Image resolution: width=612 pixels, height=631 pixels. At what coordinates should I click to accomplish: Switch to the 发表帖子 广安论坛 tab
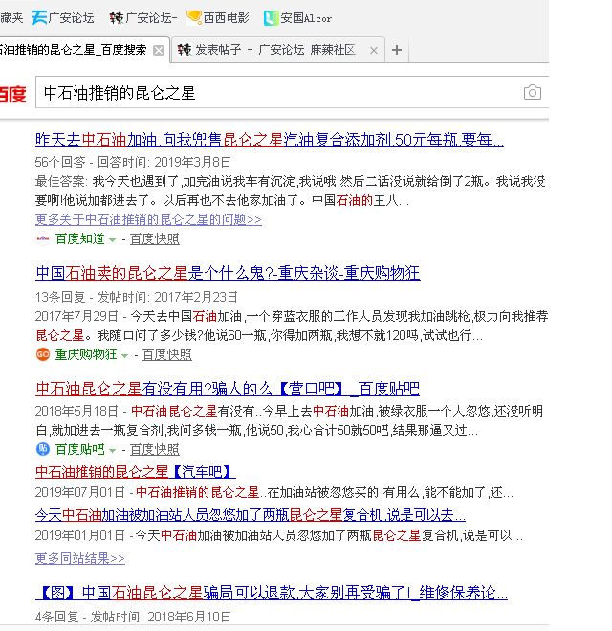click(273, 50)
